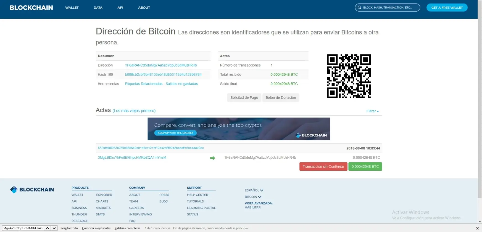Open the Team link in the footer
The image size is (482, 232).
133,201
